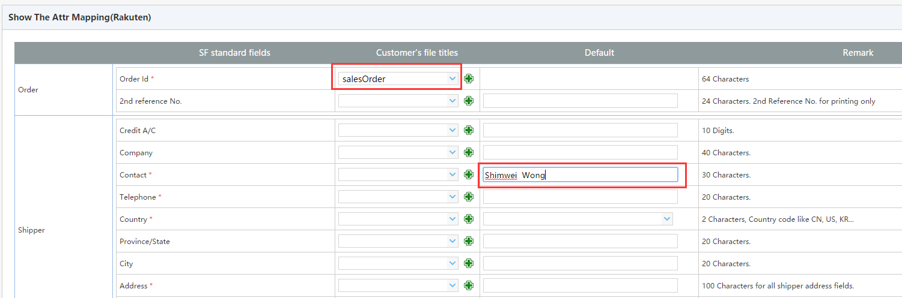902x298 pixels.
Task: Click the Address default input field
Action: [x=581, y=285]
